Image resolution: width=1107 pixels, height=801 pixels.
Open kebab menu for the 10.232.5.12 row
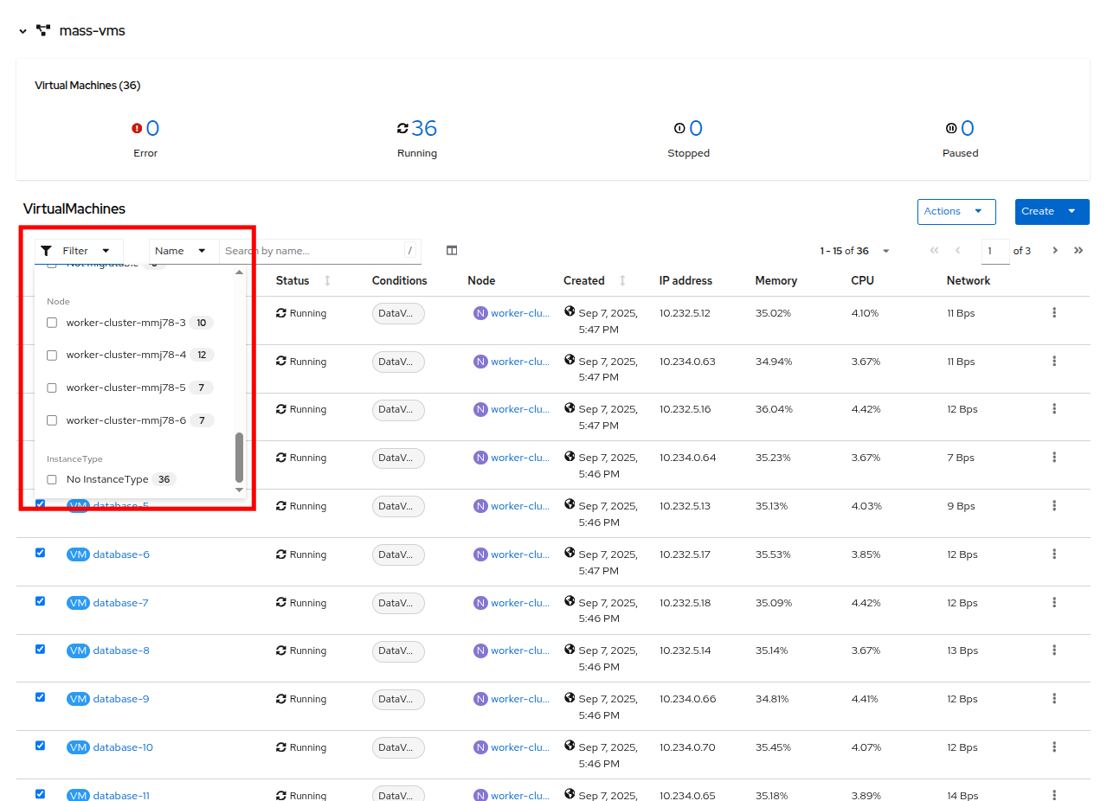tap(1054, 312)
